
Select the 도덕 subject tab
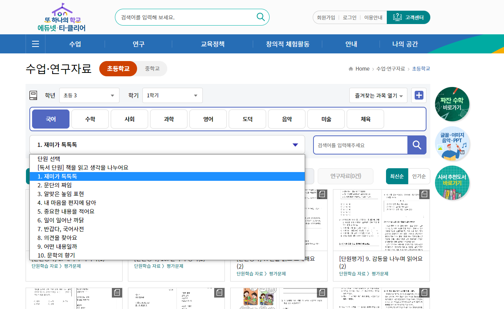click(247, 119)
